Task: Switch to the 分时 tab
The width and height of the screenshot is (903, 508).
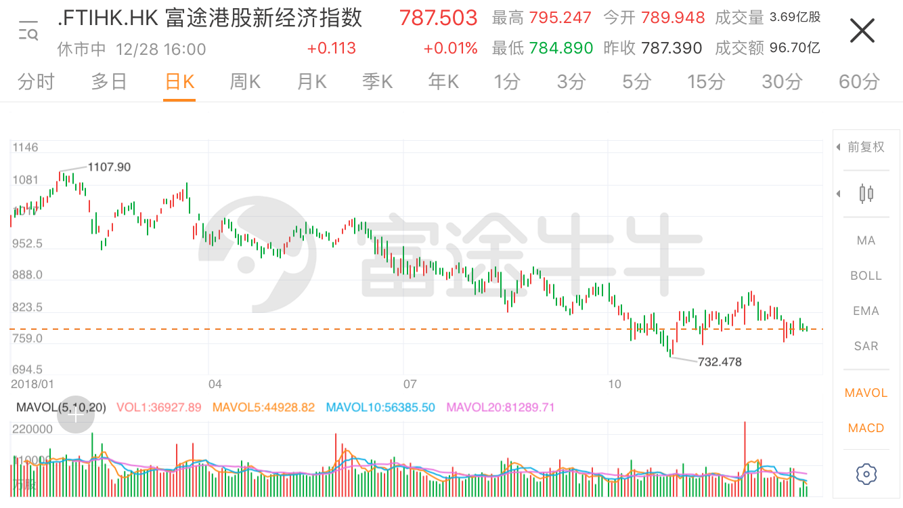Action: pos(36,82)
